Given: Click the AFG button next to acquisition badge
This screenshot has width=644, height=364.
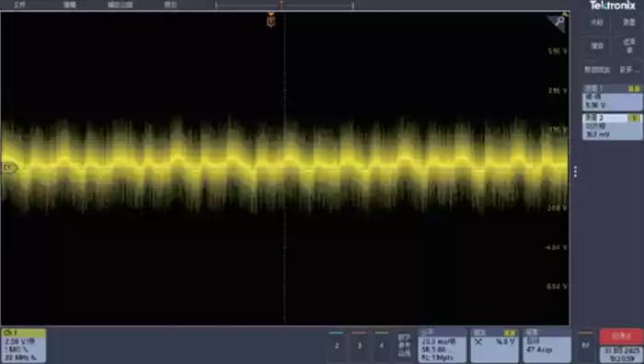Looking at the screenshot, I should point(585,346).
